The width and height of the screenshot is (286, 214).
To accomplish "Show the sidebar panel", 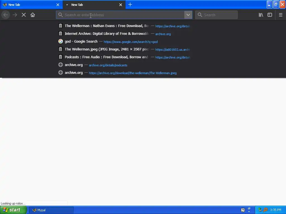I will tap(270, 15).
